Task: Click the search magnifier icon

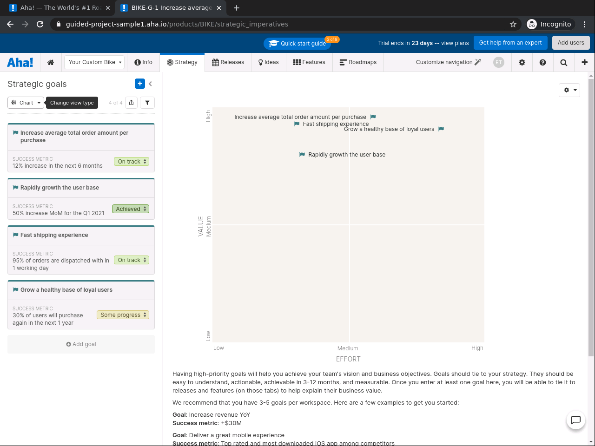Action: pos(563,62)
